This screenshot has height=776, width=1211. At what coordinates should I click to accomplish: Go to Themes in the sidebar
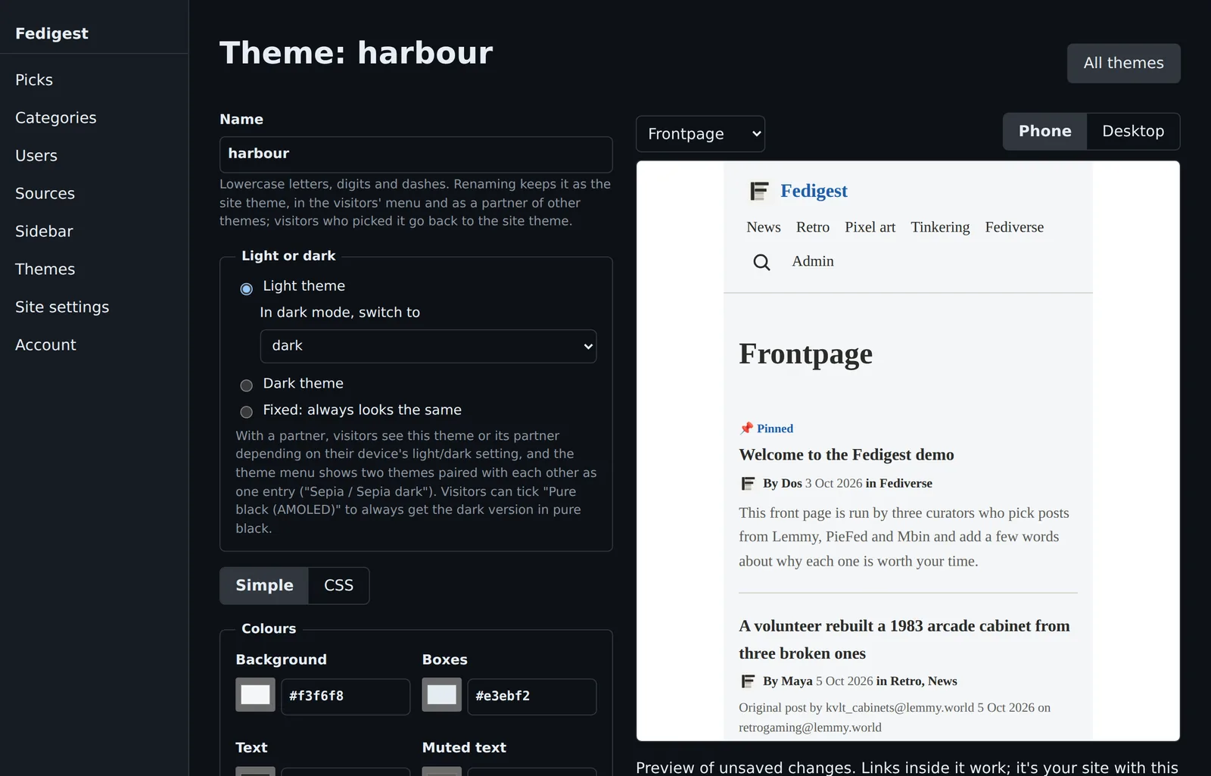pos(45,269)
